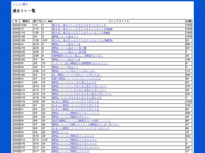Click the 3/25 start date cell
205x153 pixels.
tap(26, 71)
